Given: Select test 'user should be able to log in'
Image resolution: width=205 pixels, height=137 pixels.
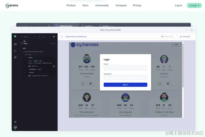Looking at the screenshot, I should (x=33, y=52).
